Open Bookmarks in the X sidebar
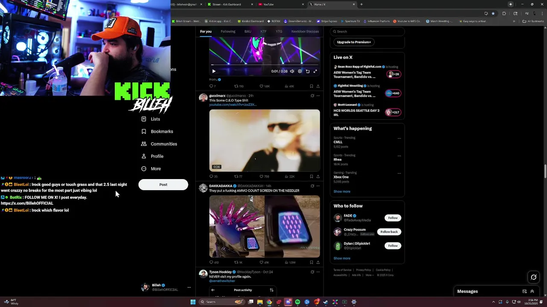The width and height of the screenshot is (547, 307). coord(157,131)
